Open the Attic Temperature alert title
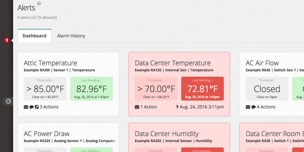 [x=50, y=63]
